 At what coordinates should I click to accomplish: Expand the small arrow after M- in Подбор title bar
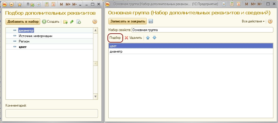coord(80,5)
